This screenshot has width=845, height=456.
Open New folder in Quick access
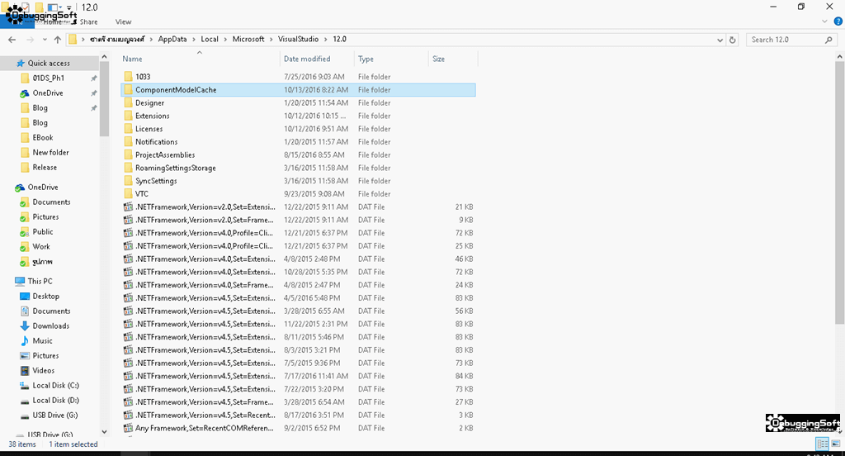tap(50, 152)
